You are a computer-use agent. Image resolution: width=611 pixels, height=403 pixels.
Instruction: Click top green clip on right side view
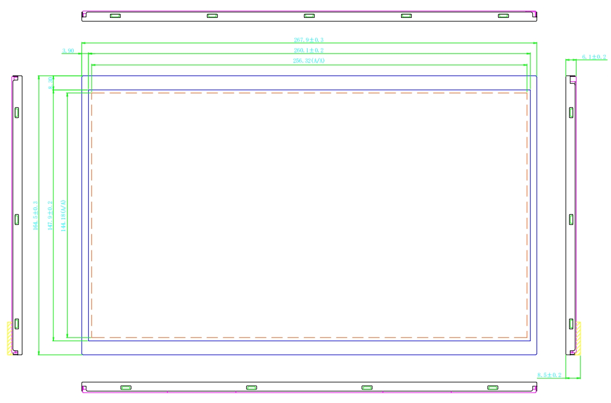click(571, 112)
